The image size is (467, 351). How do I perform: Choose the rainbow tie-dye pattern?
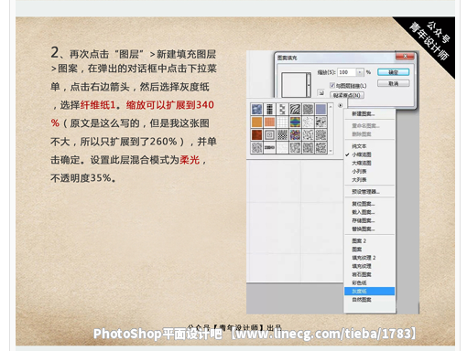(295, 122)
